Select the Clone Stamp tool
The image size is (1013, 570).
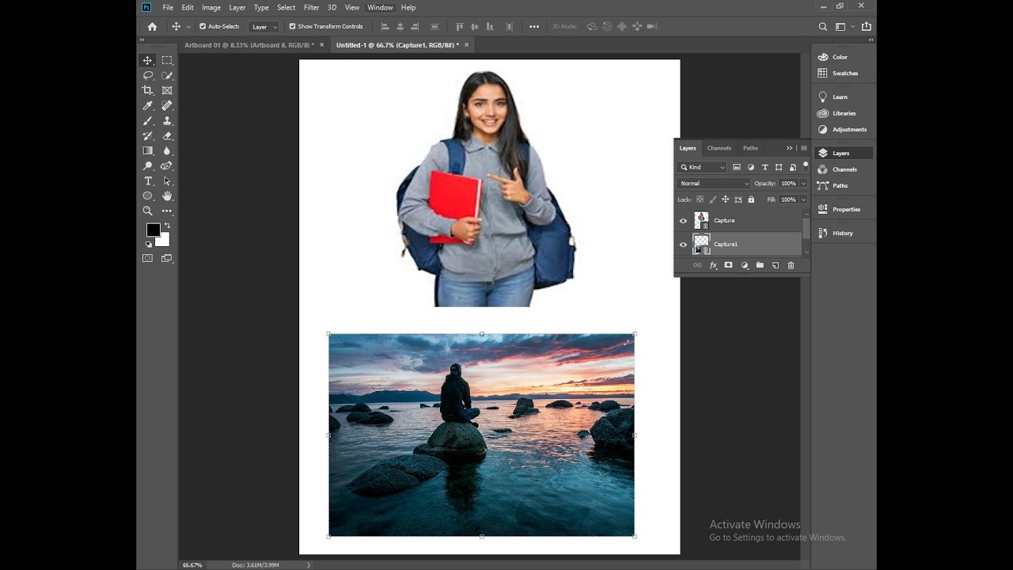click(167, 121)
